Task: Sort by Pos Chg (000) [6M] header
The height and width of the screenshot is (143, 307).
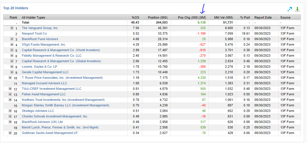Action: coord(192,17)
